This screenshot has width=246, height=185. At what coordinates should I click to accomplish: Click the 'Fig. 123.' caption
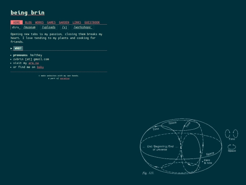click(x=148, y=173)
